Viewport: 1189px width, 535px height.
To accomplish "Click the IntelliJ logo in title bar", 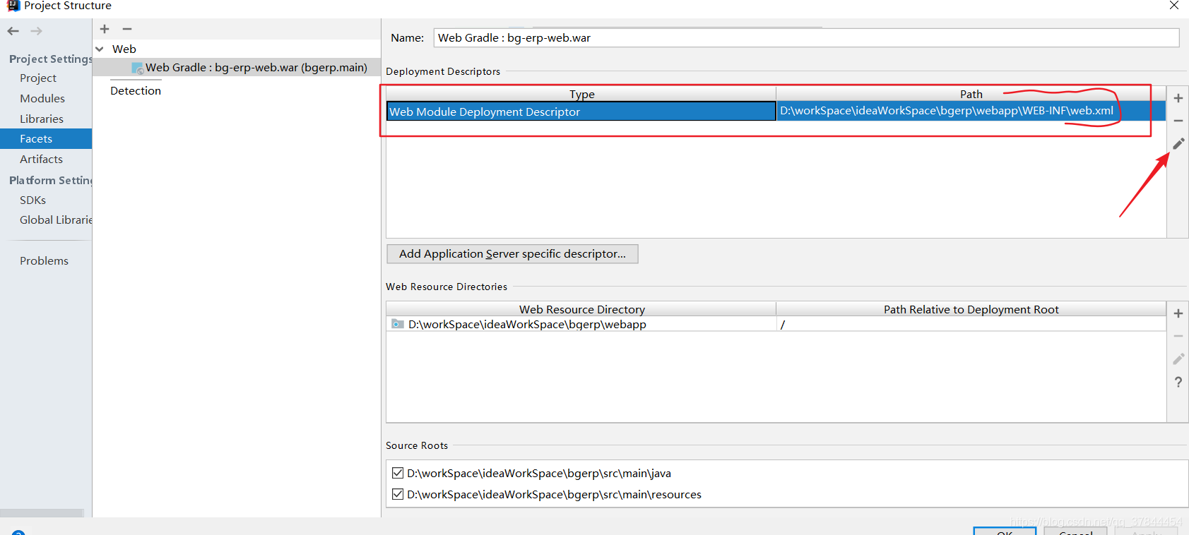I will pyautogui.click(x=13, y=6).
